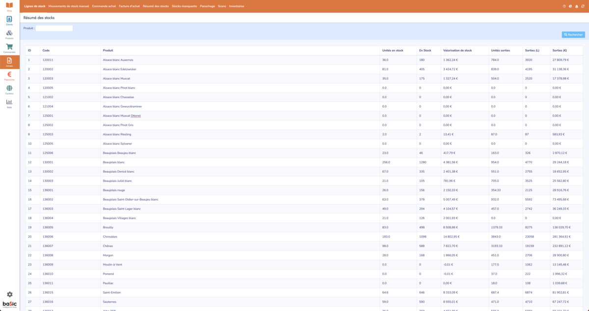This screenshot has height=311, width=589.
Task: Open settings gear at sidebar bottom
Action: click(9, 294)
